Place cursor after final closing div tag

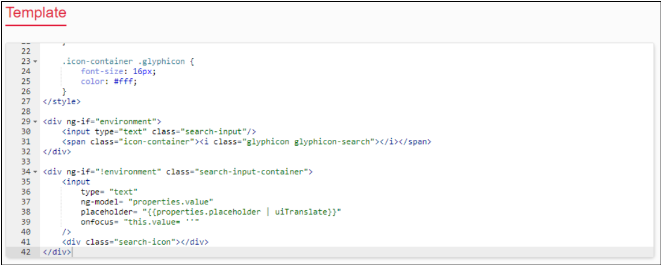click(72, 252)
